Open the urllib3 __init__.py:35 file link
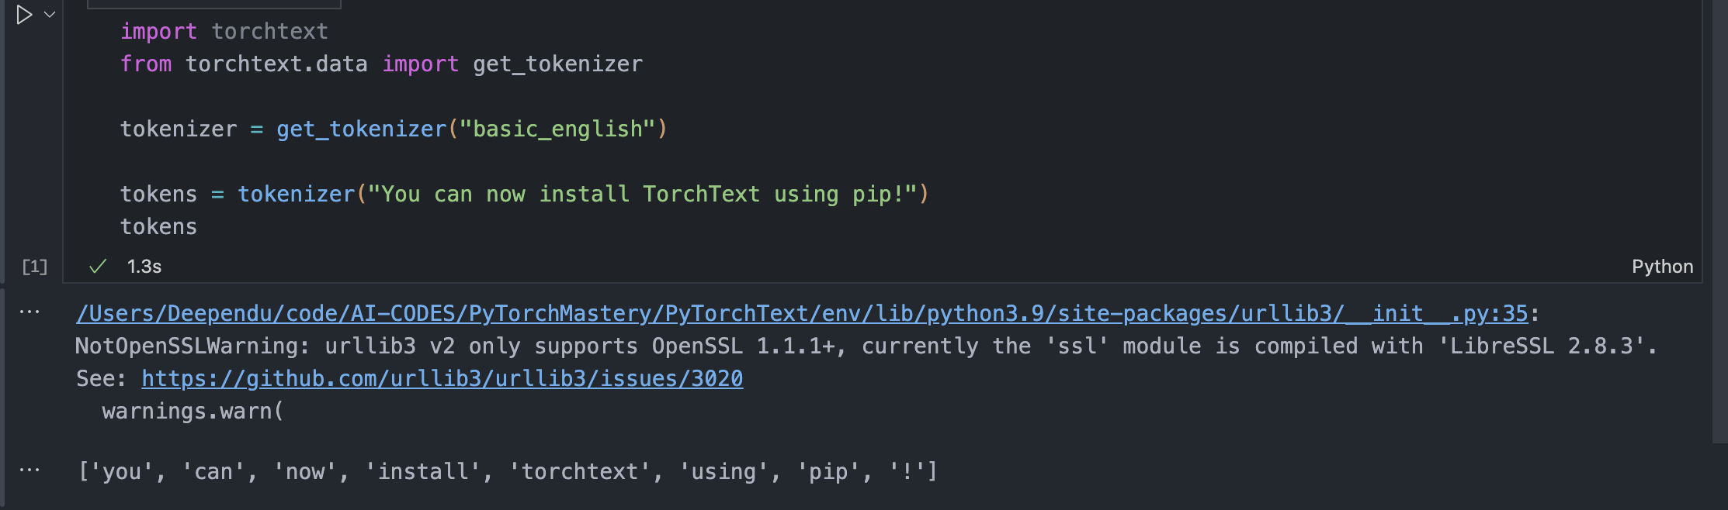Image resolution: width=1728 pixels, height=510 pixels. click(802, 314)
